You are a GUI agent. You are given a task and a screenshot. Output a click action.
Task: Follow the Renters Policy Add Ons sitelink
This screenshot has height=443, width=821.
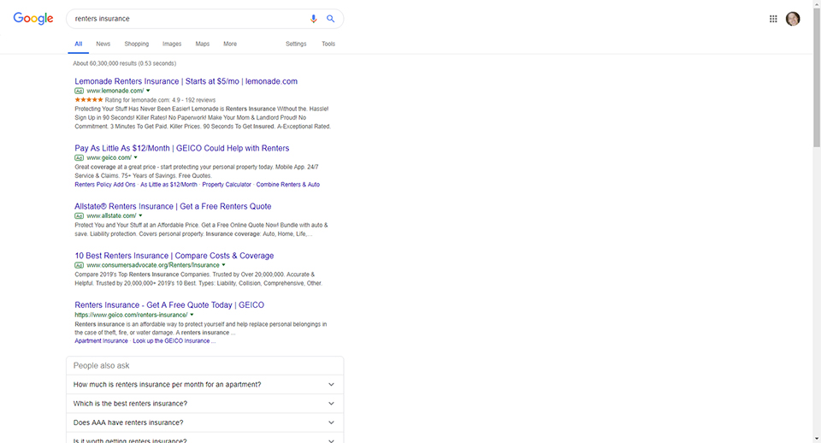pos(104,185)
